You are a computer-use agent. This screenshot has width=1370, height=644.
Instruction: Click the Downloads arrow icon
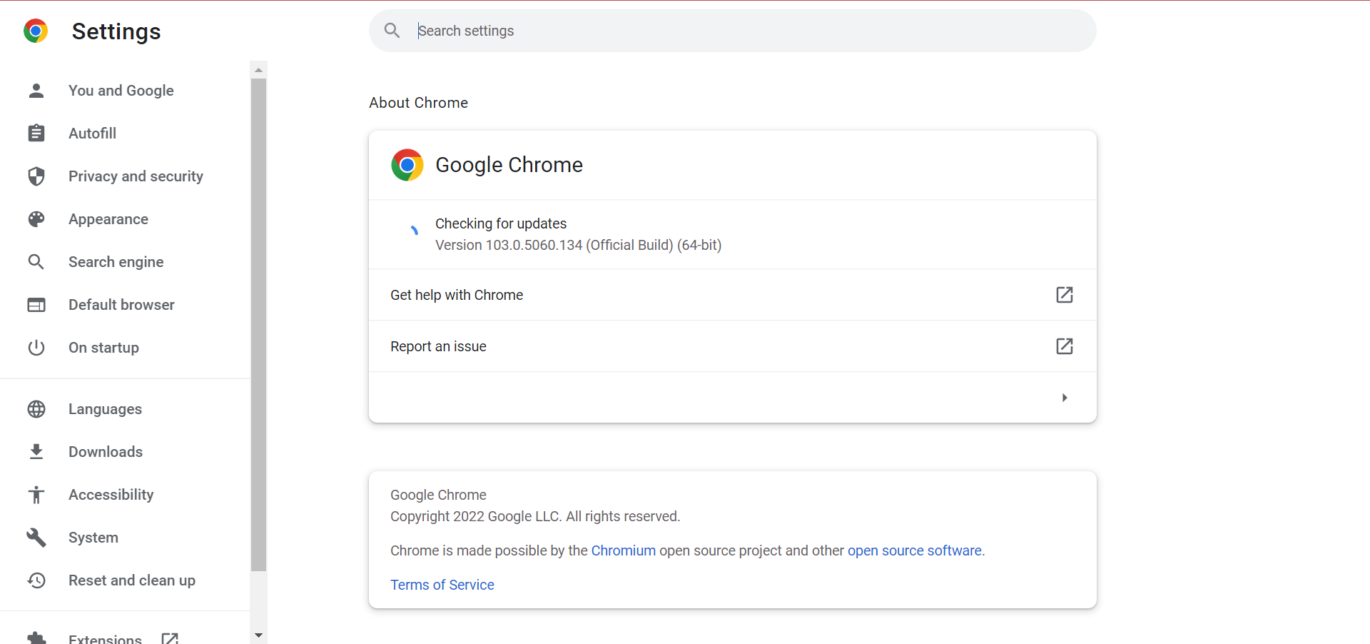point(36,452)
